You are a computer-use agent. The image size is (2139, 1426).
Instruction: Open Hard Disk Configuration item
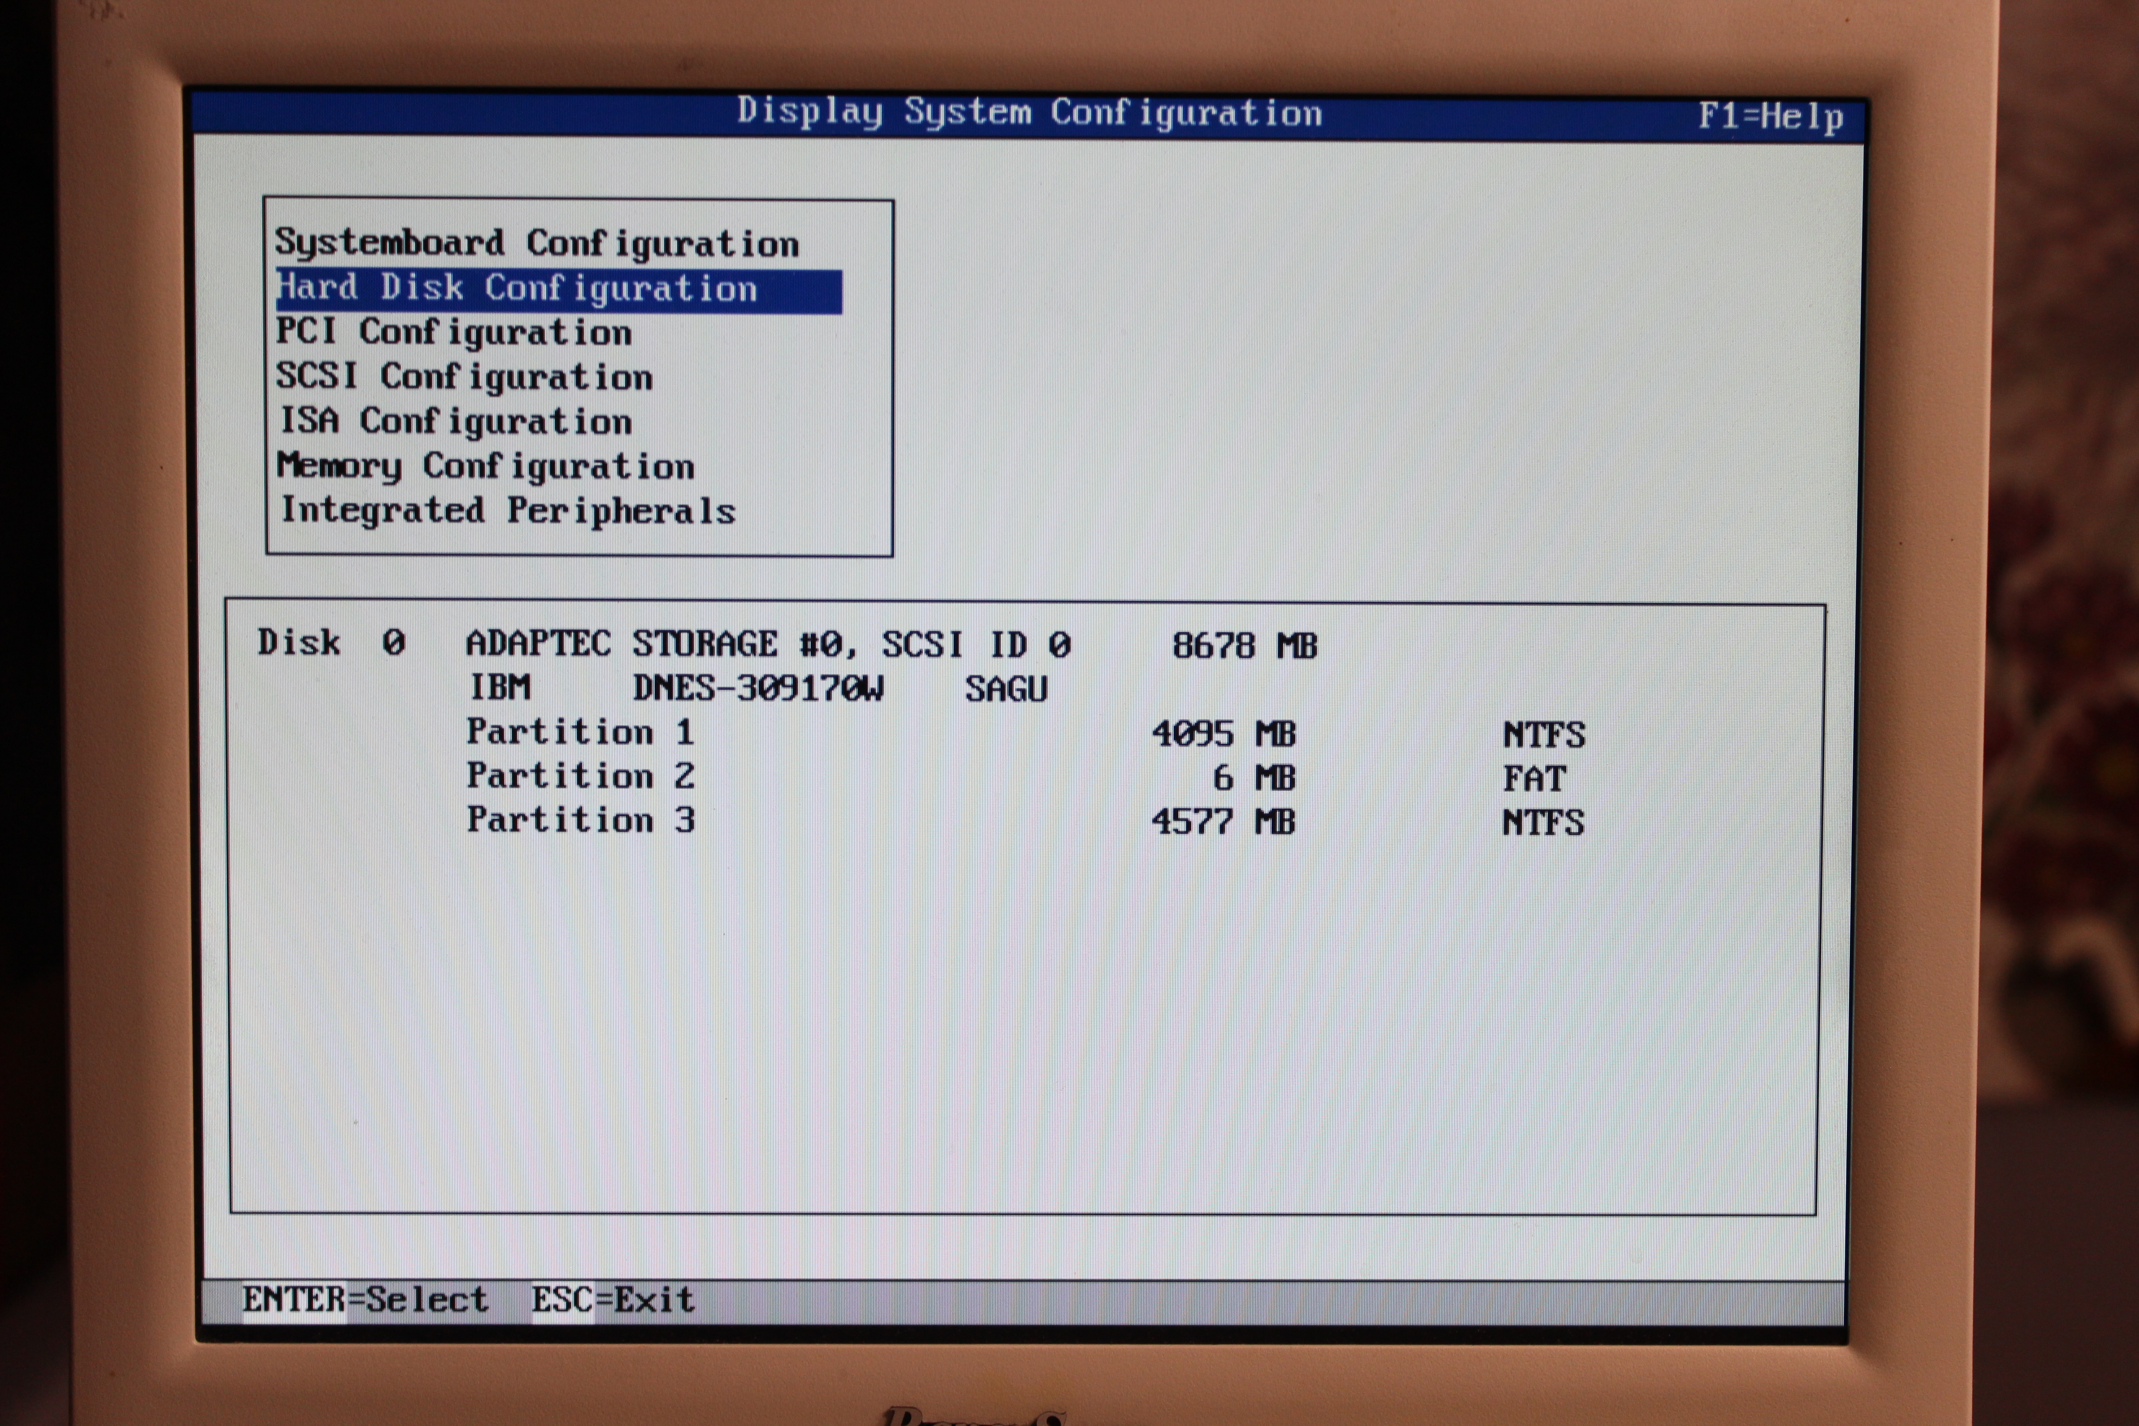517,289
